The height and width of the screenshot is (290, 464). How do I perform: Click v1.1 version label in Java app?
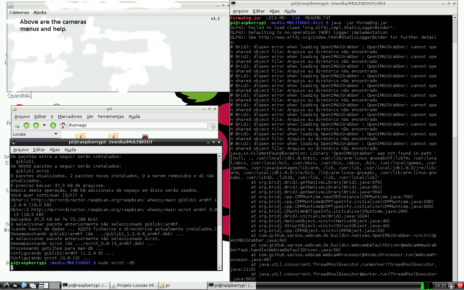click(215, 19)
